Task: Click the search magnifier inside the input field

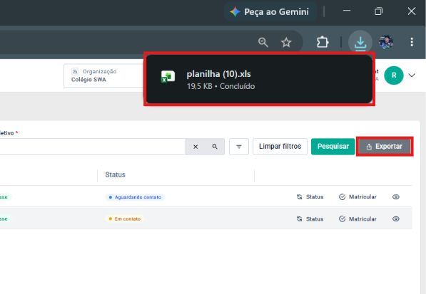Action: pos(215,147)
